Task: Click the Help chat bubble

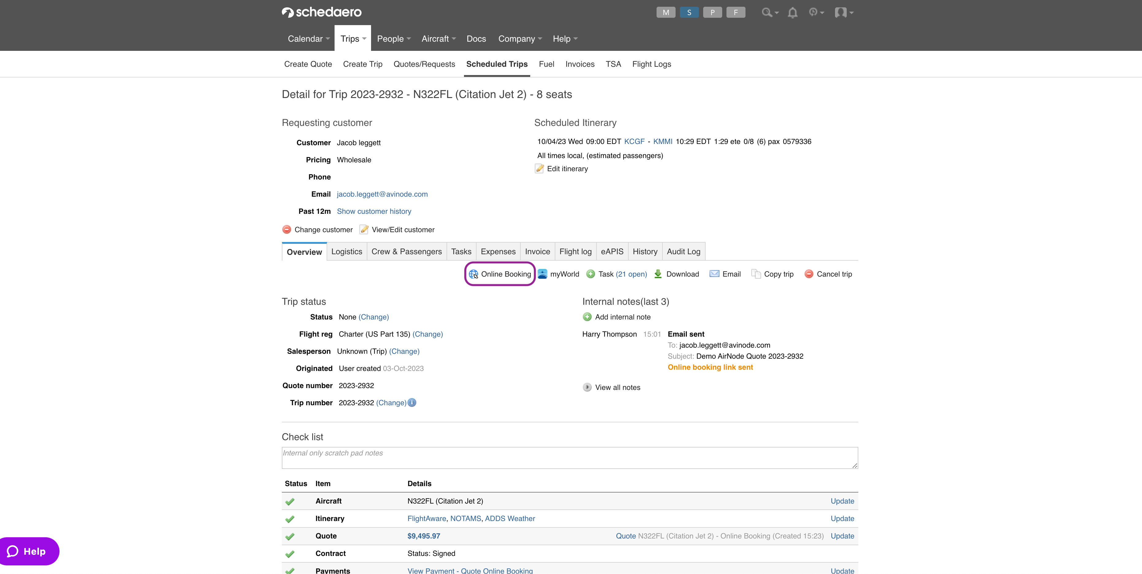Action: [x=29, y=551]
